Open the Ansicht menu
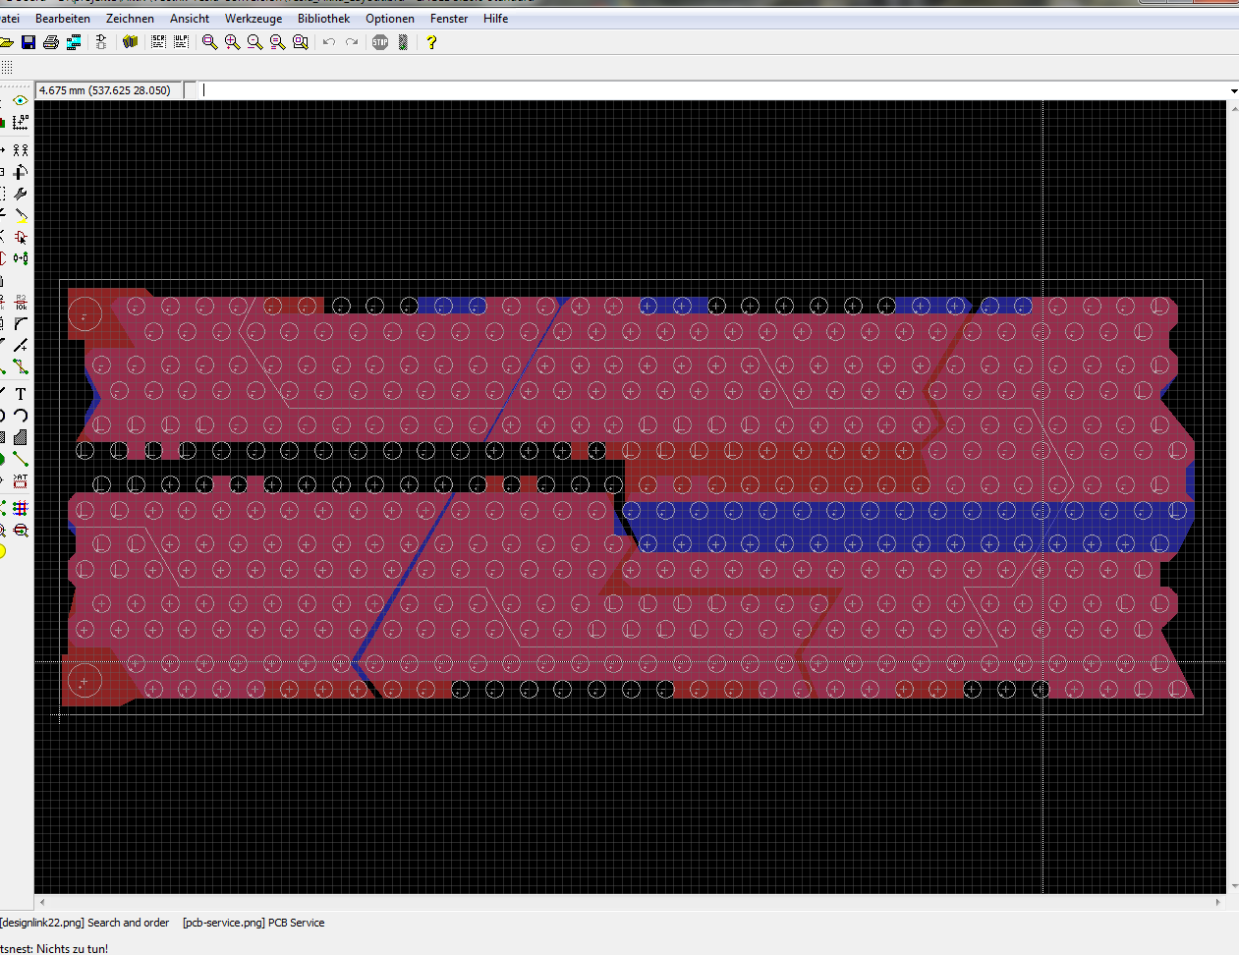 coord(189,19)
